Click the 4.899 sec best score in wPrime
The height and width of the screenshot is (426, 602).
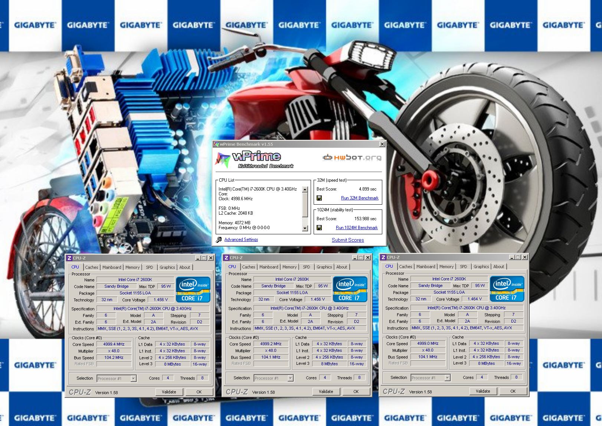(x=367, y=189)
